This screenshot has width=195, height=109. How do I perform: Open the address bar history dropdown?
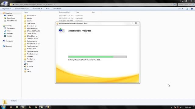tap(172, 5)
